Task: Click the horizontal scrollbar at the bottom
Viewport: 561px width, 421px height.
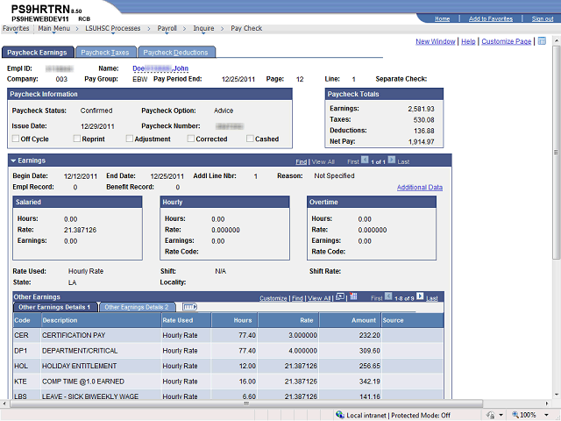Action: click(246, 403)
